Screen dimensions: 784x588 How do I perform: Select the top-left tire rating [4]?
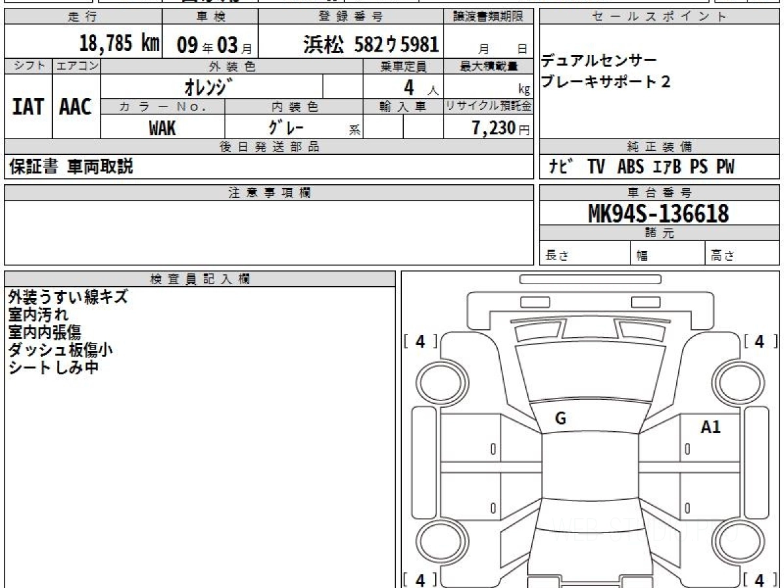pyautogui.click(x=420, y=341)
